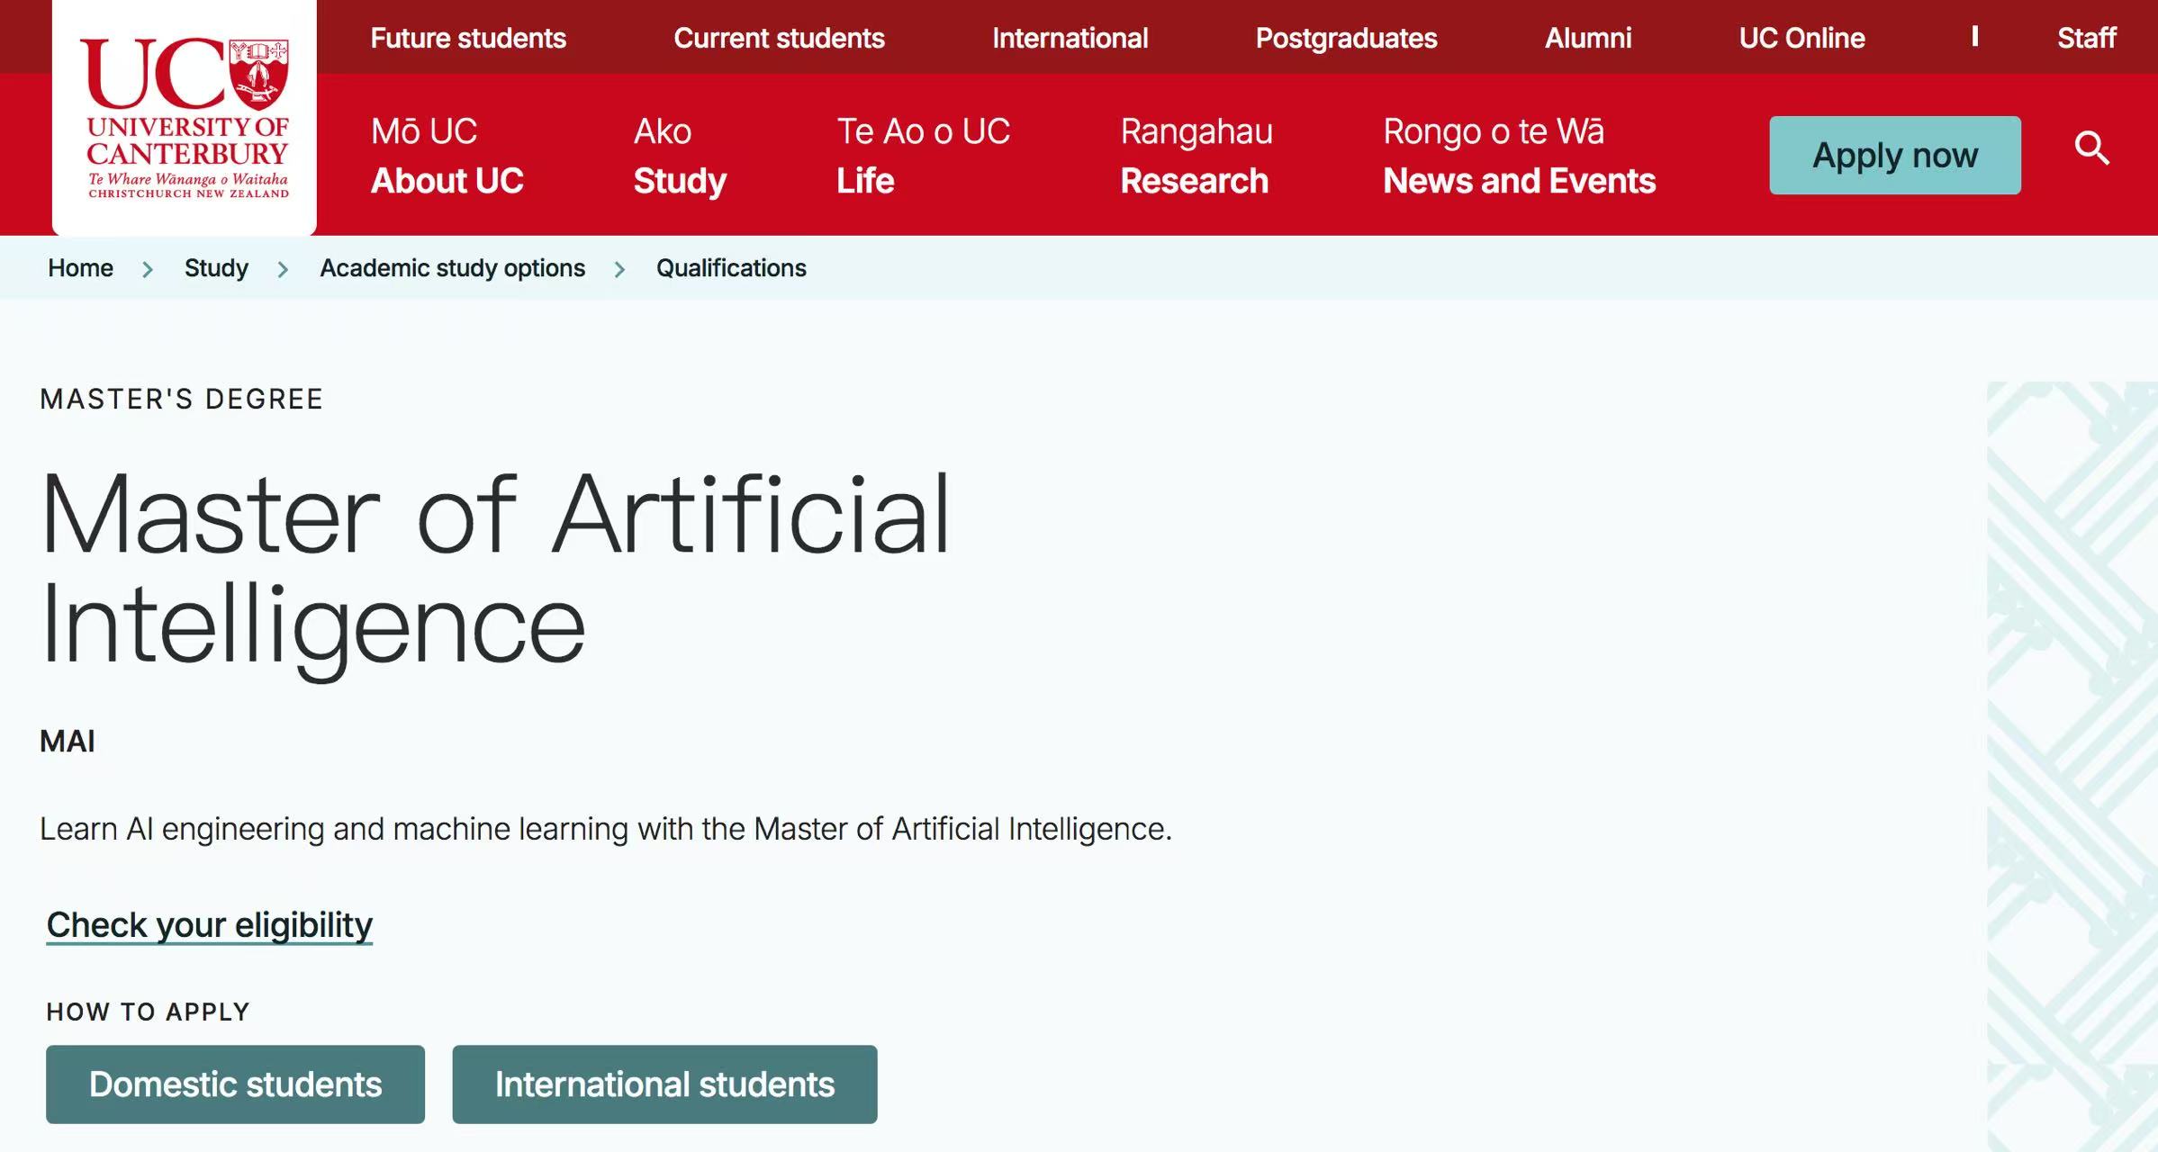Click the Apply now button
Screen dimensions: 2158x1152
(x=1894, y=155)
